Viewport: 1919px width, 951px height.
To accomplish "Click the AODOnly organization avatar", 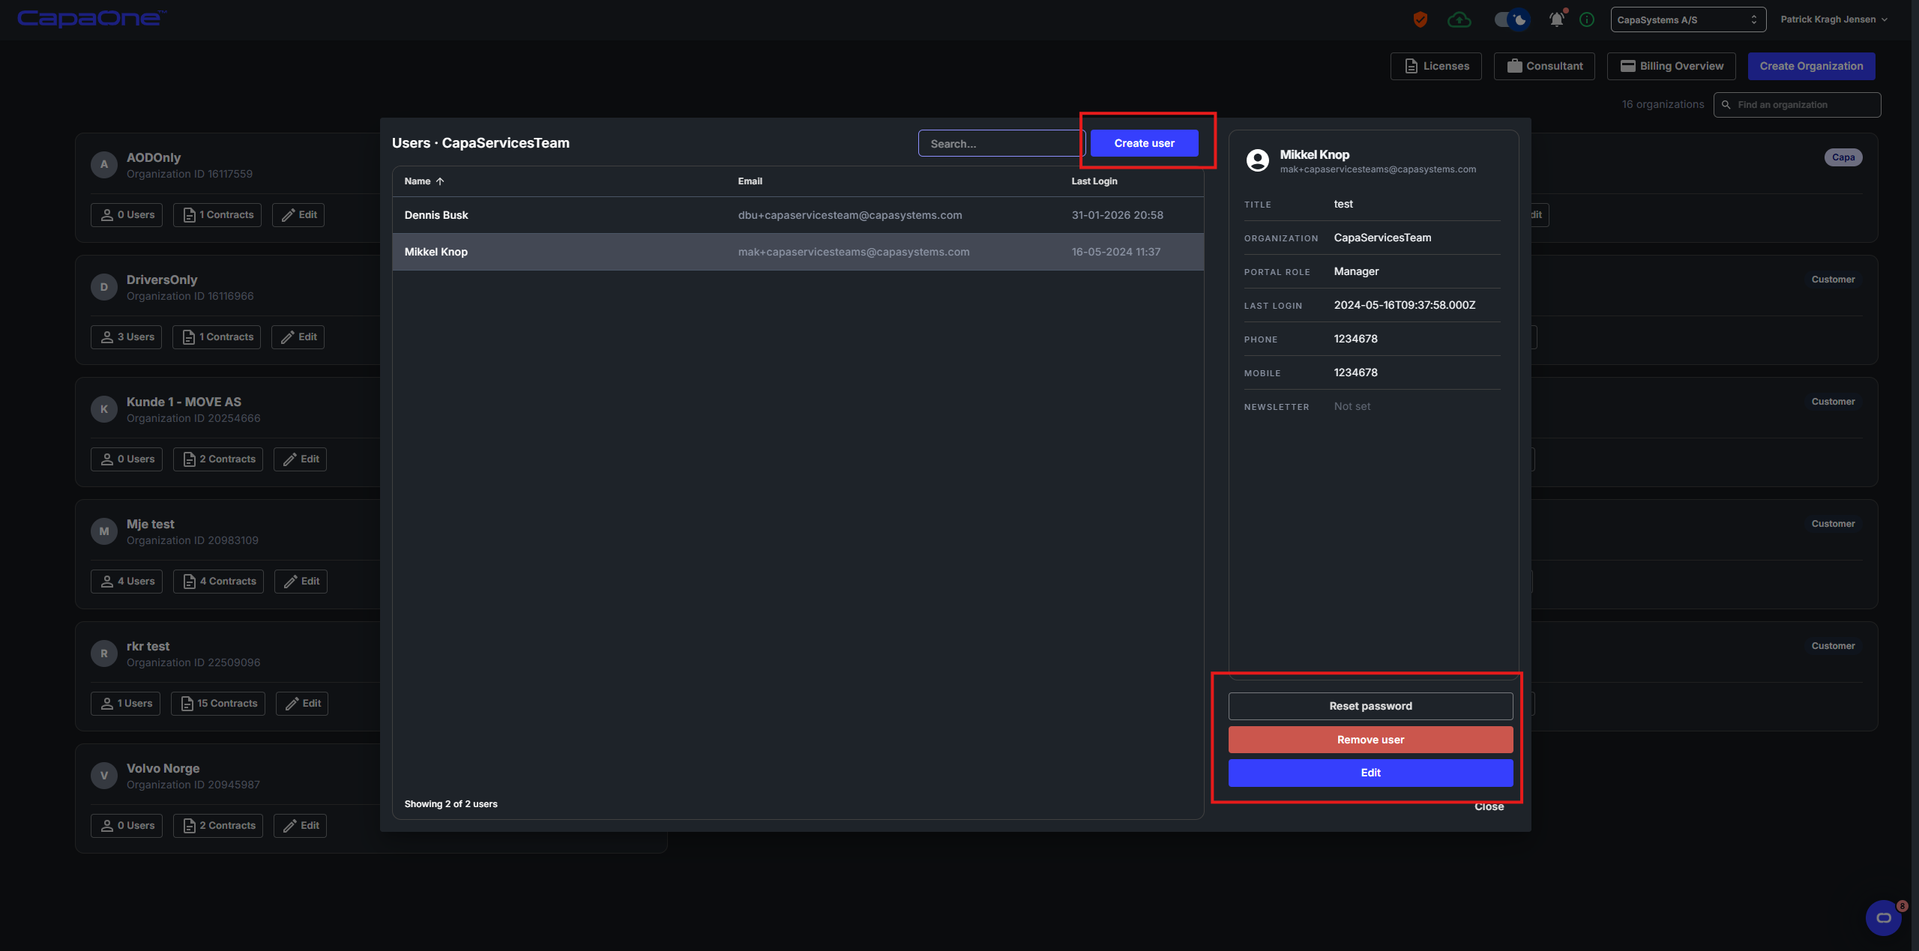I will tap(104, 165).
